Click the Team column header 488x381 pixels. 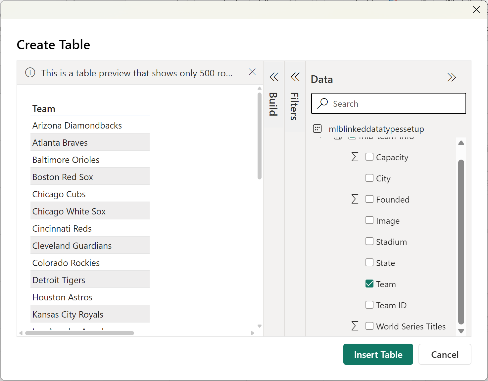click(x=44, y=109)
